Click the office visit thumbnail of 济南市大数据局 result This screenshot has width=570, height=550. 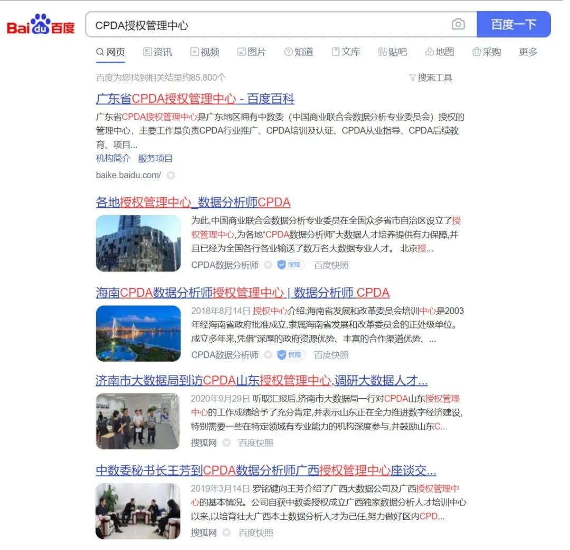tap(138, 421)
